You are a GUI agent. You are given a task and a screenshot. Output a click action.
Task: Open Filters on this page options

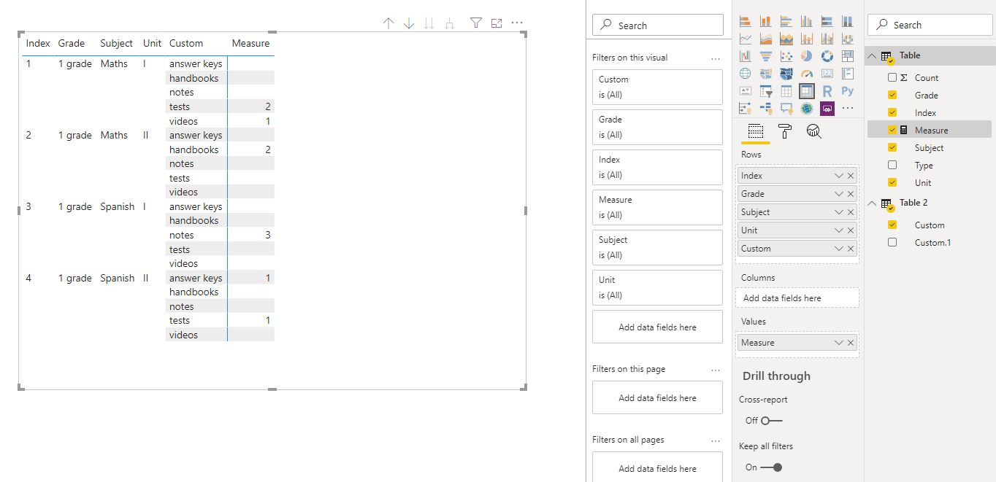point(716,369)
